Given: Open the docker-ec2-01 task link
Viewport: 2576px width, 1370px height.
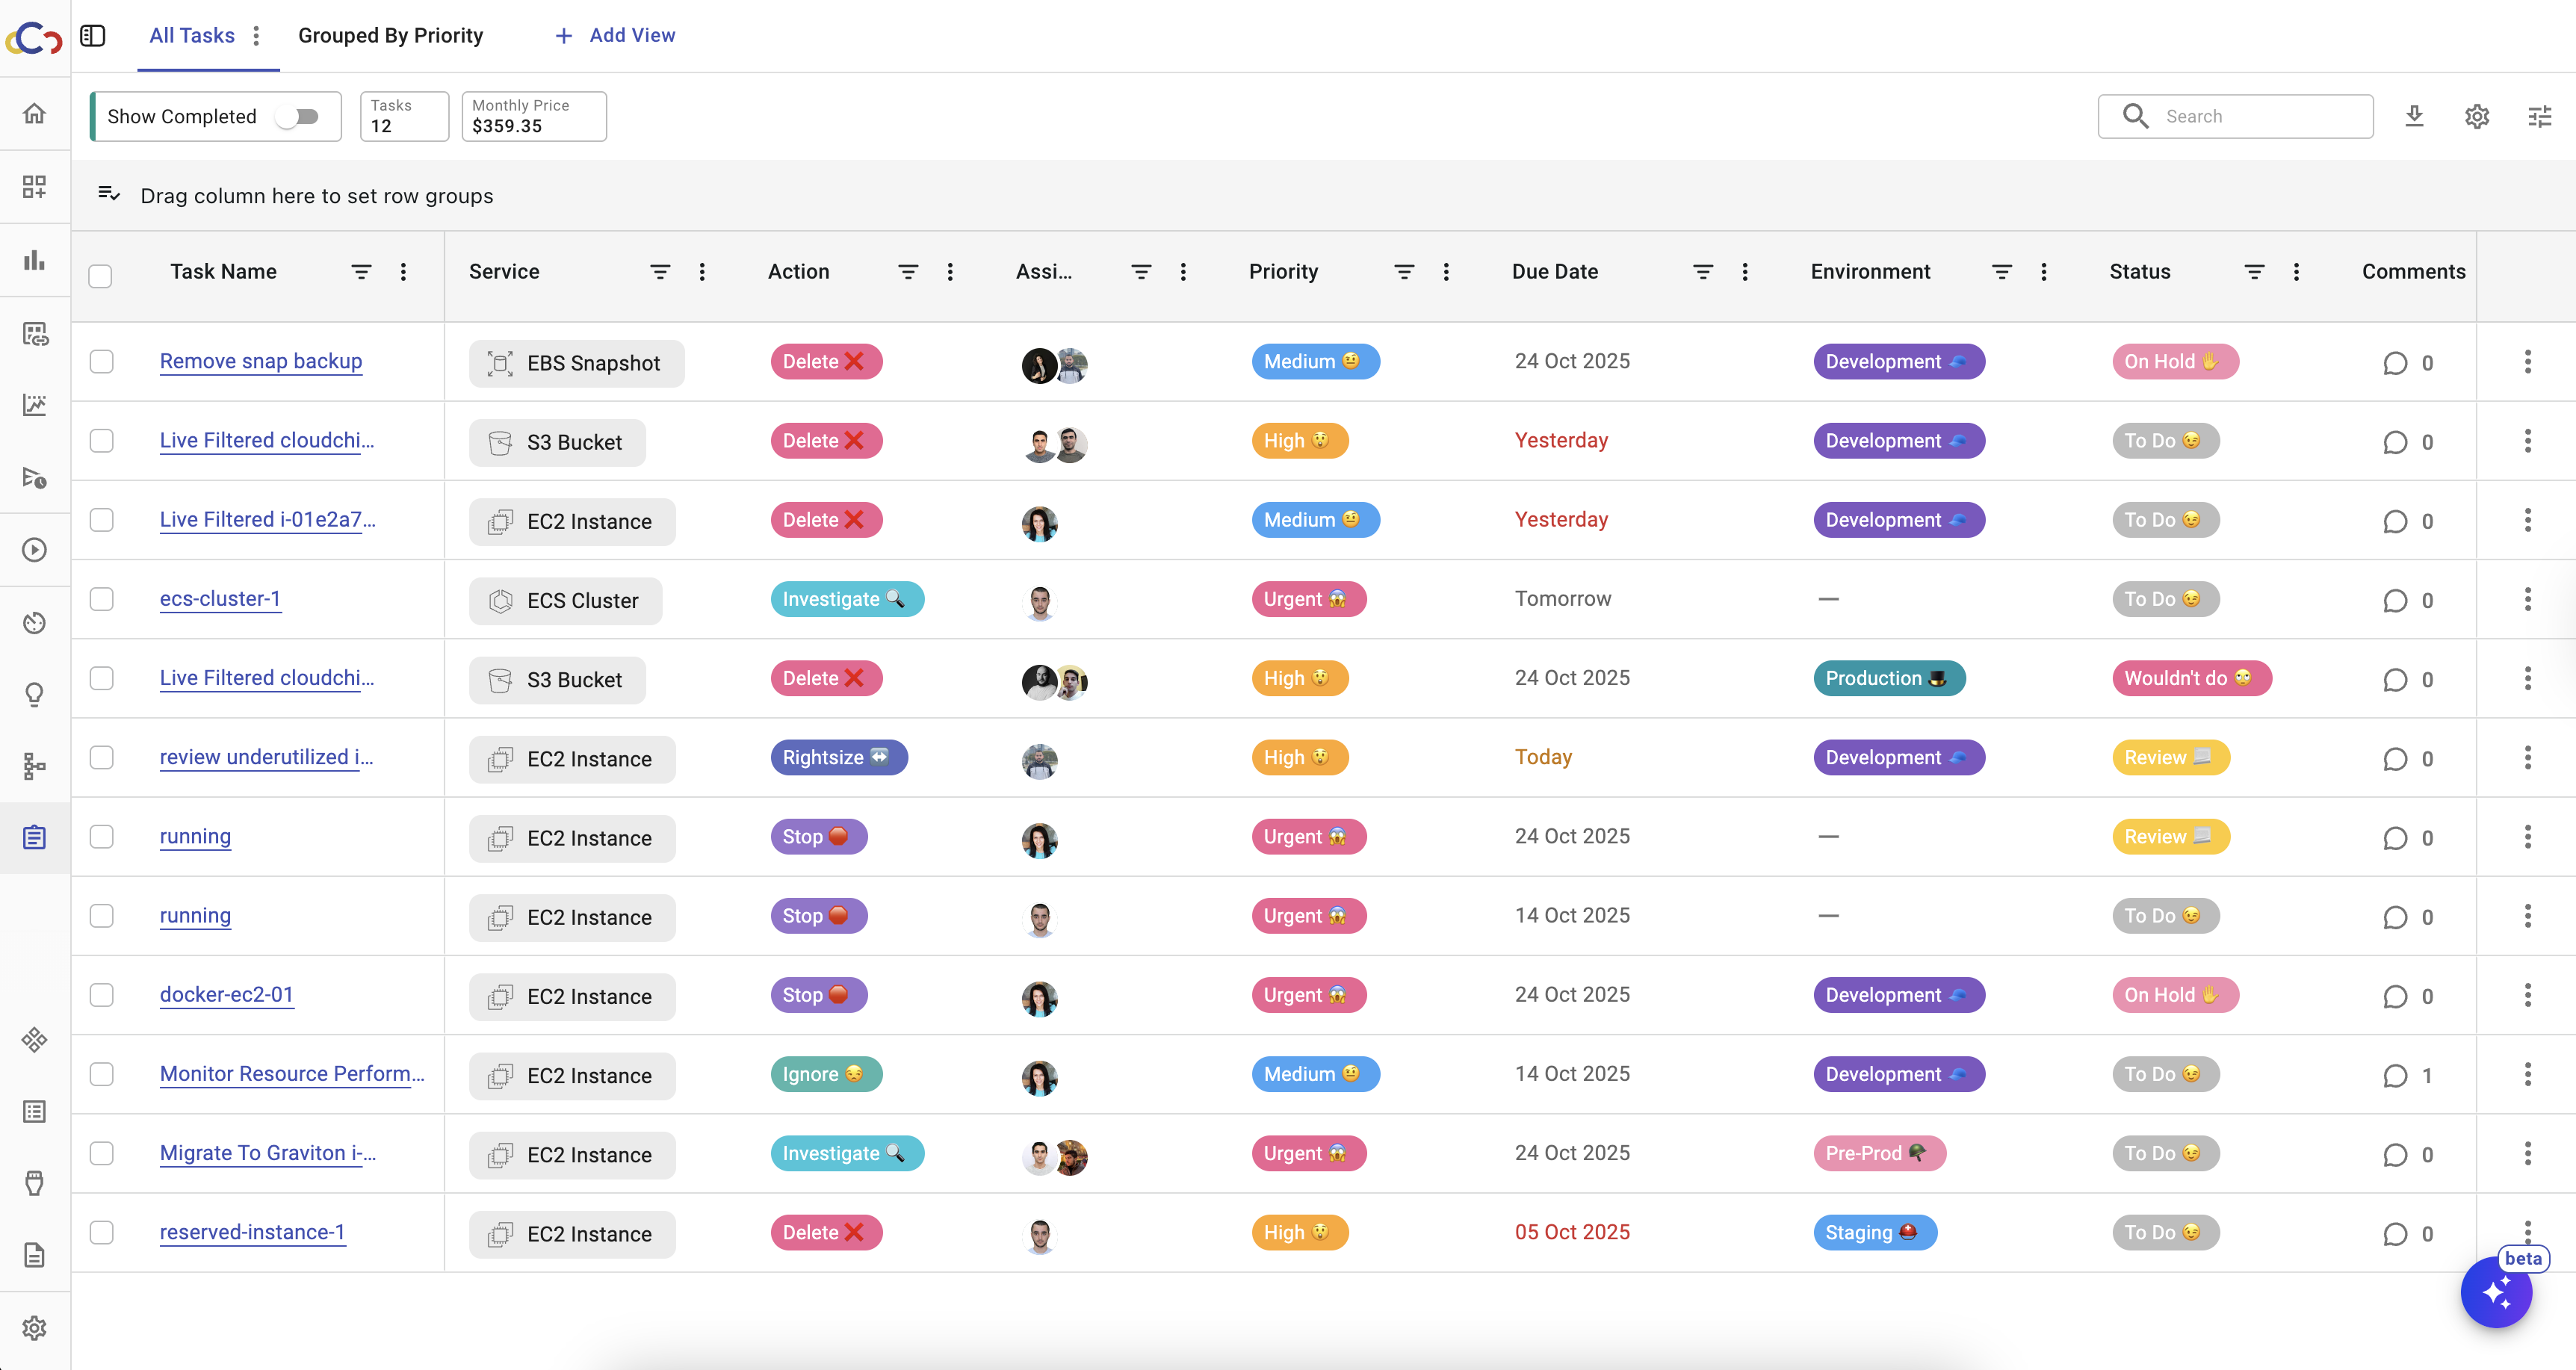Looking at the screenshot, I should (x=227, y=994).
